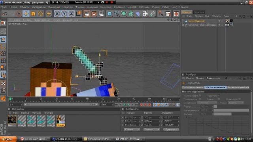
Task: Select the first dark material thumbnail
Action: [x=12, y=121]
